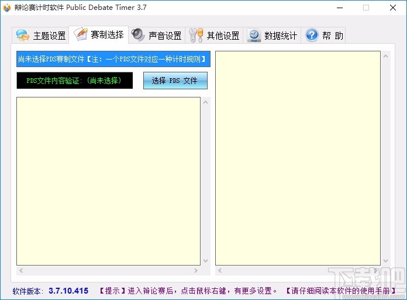The width and height of the screenshot is (407, 300).
Task: Click the version number 3.7.10.415
Action: coord(68,291)
